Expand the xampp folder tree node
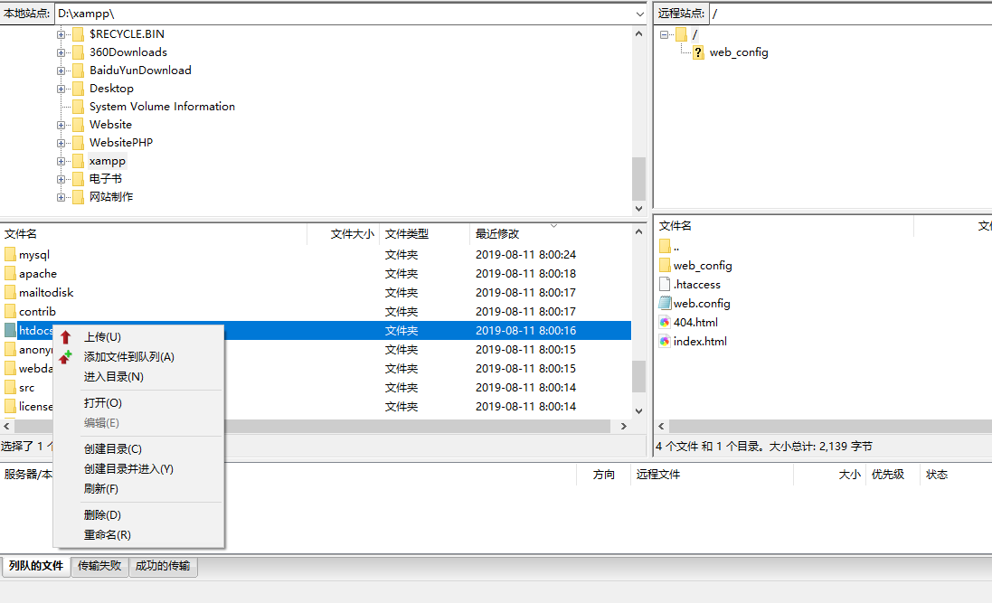The image size is (992, 603). (x=61, y=161)
